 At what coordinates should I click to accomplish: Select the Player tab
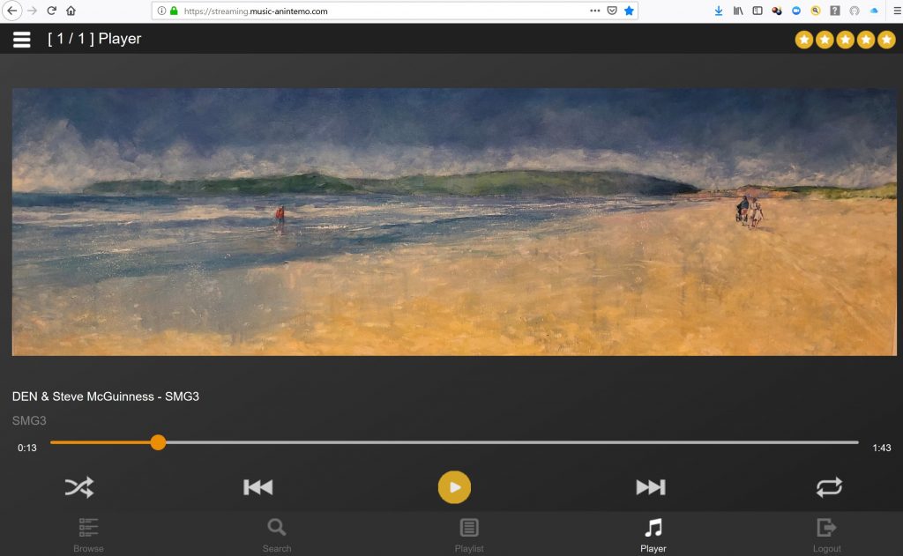coord(653,534)
